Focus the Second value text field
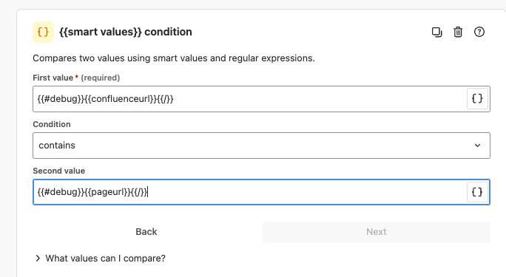This screenshot has height=277, width=506. (x=250, y=192)
